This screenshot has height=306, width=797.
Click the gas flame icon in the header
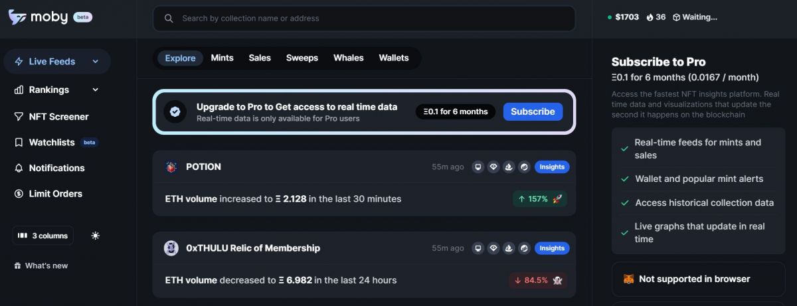click(650, 17)
